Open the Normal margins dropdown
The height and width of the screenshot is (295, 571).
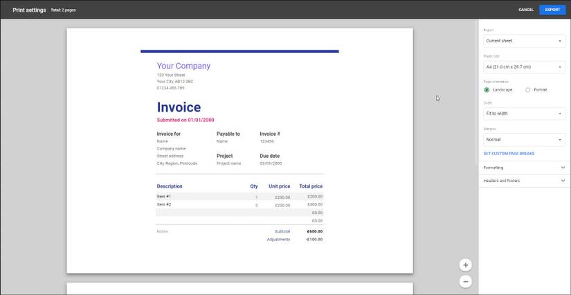pyautogui.click(x=525, y=140)
